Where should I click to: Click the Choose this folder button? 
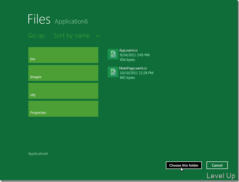184,165
